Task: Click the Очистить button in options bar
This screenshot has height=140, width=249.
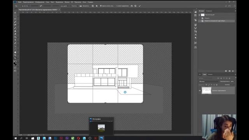Action: (74, 6)
